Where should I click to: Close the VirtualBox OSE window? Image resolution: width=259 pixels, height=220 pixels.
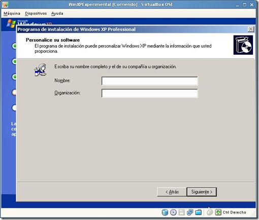[252, 5]
